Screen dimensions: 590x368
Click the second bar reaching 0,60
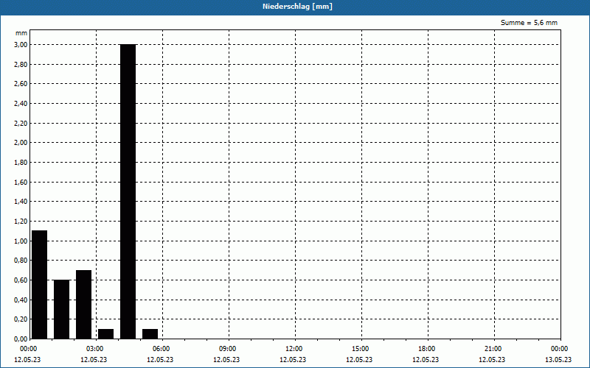point(62,309)
